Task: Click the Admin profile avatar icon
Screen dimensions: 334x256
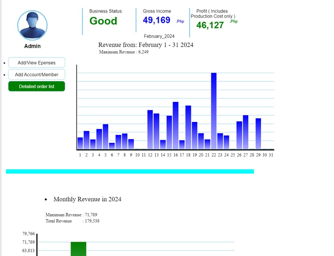Action: (32, 25)
